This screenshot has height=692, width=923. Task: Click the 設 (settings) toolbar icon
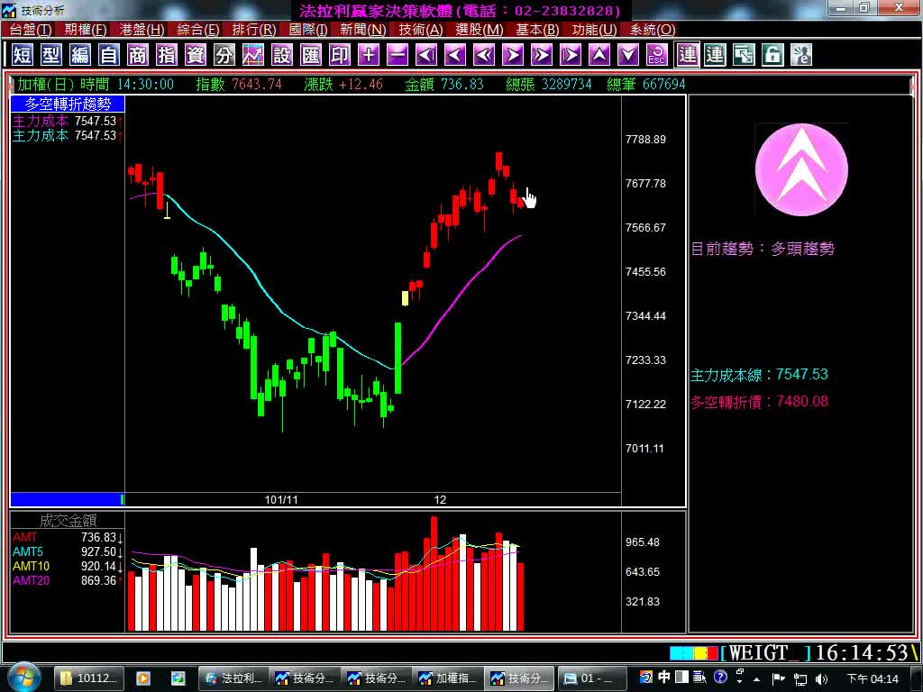click(x=282, y=55)
